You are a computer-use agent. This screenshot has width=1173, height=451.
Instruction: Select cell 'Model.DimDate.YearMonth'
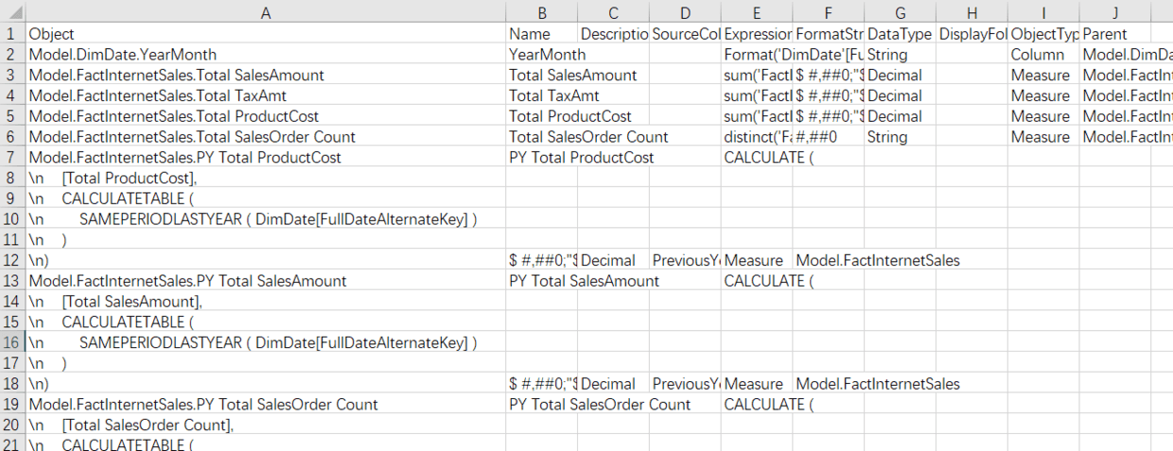[x=265, y=55]
